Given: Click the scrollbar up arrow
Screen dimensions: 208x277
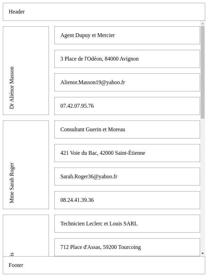Looking at the screenshot, I should tap(203, 24).
